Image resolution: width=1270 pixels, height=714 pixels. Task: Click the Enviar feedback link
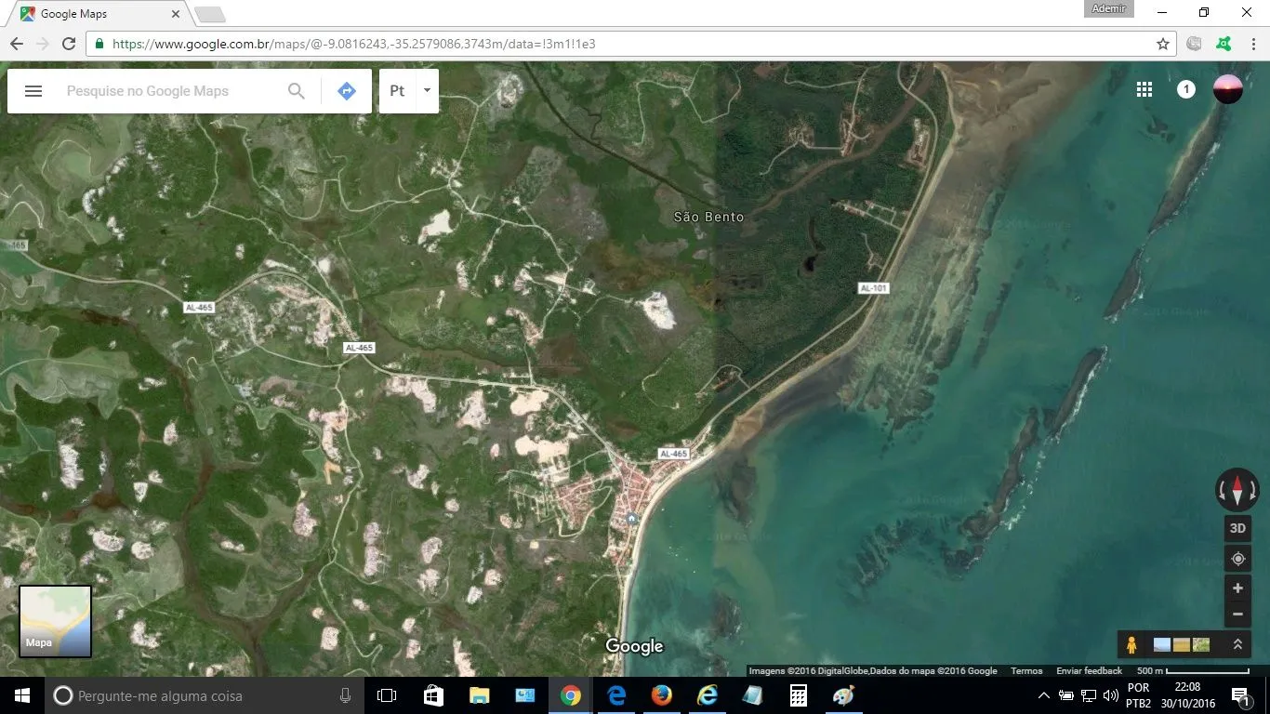pyautogui.click(x=1089, y=671)
